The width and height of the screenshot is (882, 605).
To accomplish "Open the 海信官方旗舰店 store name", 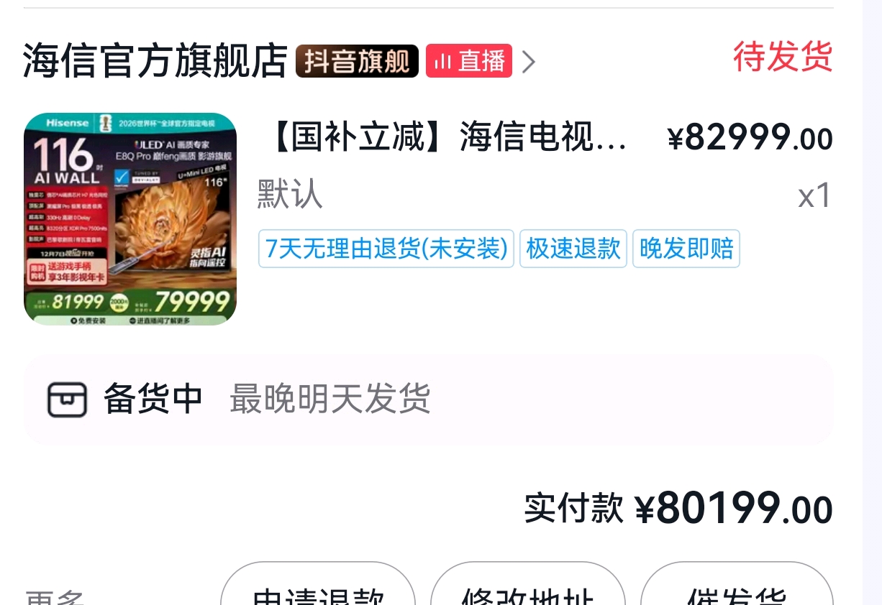I will (x=155, y=60).
